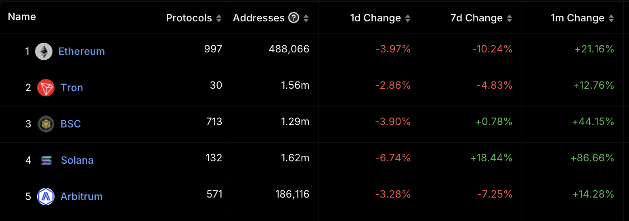Visit the Arbitrum chain link

(x=82, y=196)
